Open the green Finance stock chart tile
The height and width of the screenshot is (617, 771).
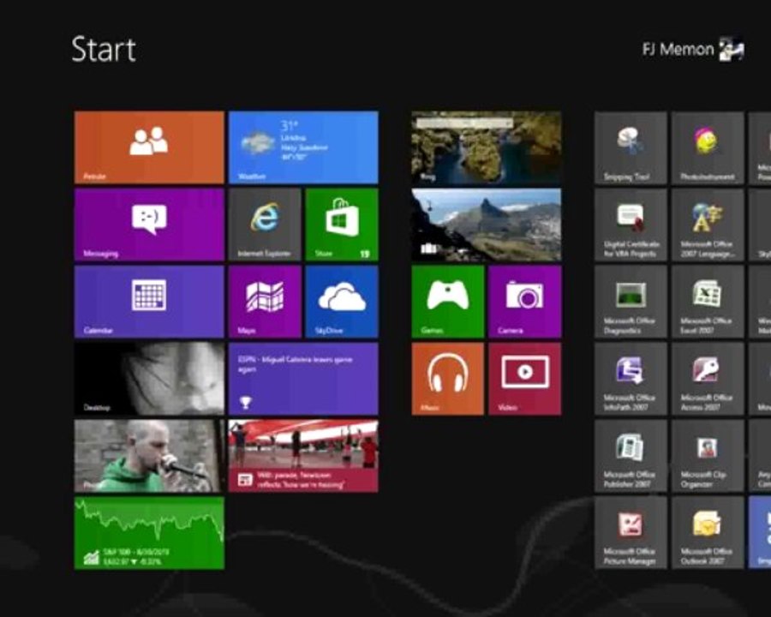[x=149, y=533]
